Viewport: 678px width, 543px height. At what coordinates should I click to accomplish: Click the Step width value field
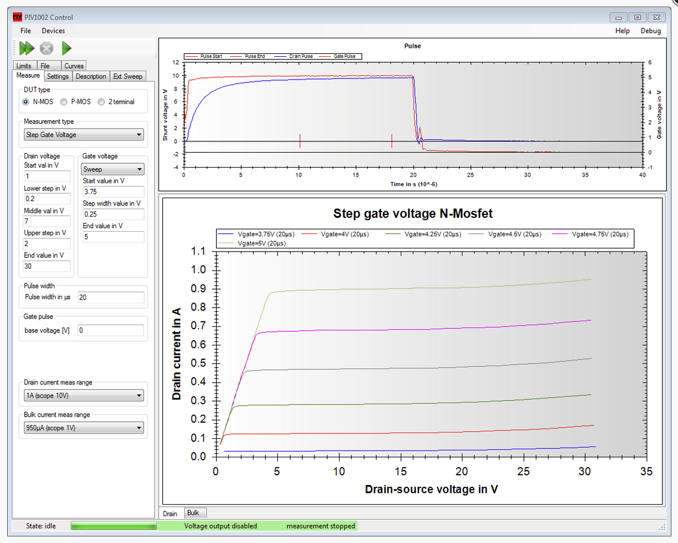click(113, 214)
